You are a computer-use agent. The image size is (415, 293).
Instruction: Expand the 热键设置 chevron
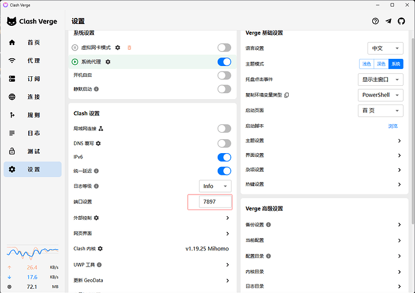399,184
